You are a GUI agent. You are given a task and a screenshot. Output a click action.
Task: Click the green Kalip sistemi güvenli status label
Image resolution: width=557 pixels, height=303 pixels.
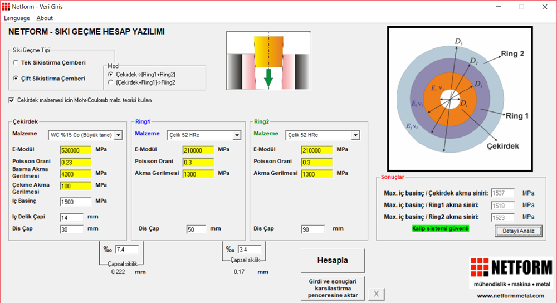pyautogui.click(x=440, y=228)
